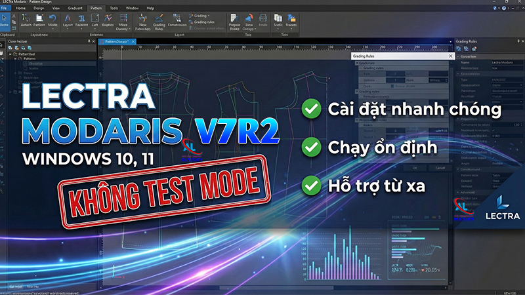525x295 pixels.
Task: Close the Grading Rules dialog
Action: point(450,57)
